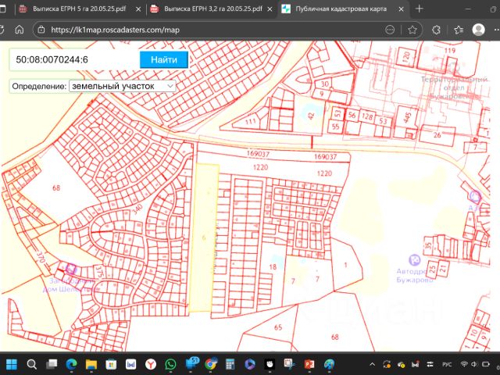Open the browser profile avatar
Screen dimensions: 500x375
(478, 30)
